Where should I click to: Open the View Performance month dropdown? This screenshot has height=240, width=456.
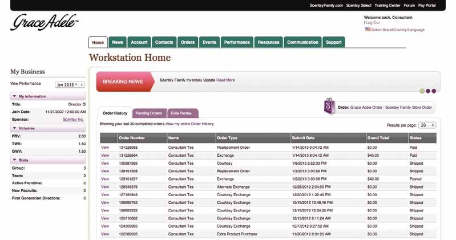tap(70, 84)
